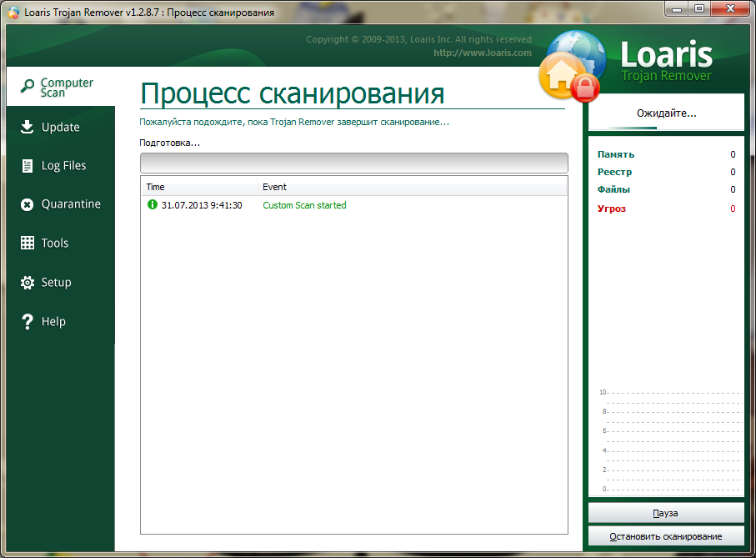Click the Update download arrow icon

[x=28, y=127]
